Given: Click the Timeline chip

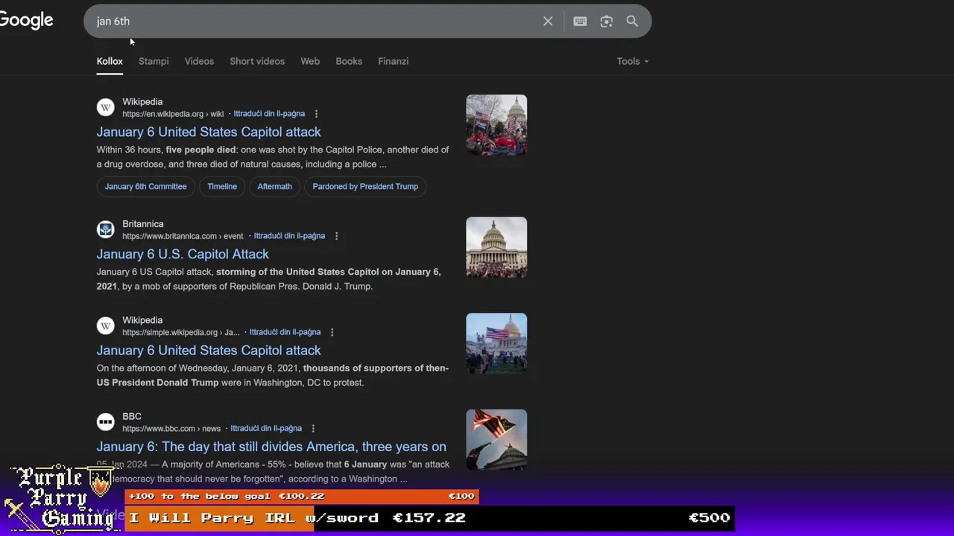Looking at the screenshot, I should 222,186.
